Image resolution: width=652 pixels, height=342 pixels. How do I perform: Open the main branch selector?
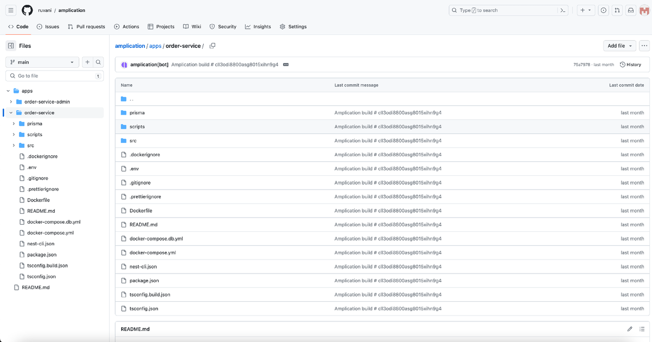point(42,62)
